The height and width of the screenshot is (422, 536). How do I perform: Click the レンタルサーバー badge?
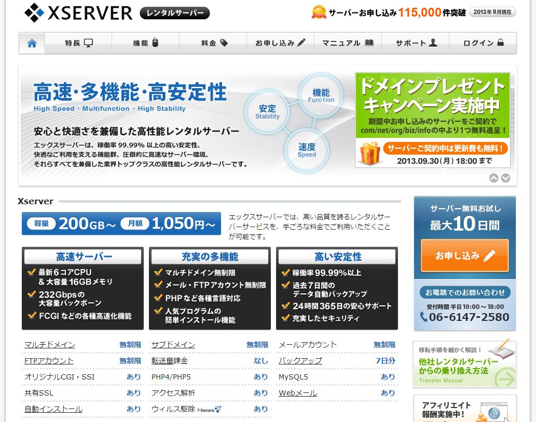pos(175,13)
